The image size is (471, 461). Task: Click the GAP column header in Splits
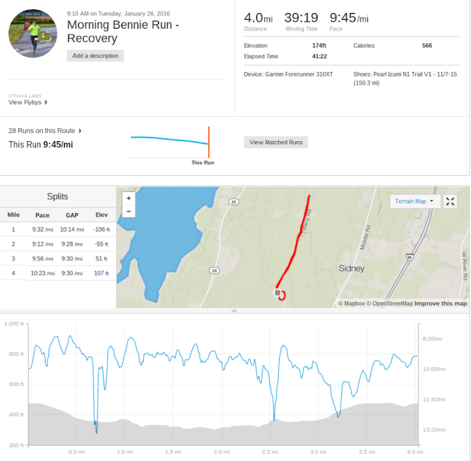tap(71, 215)
